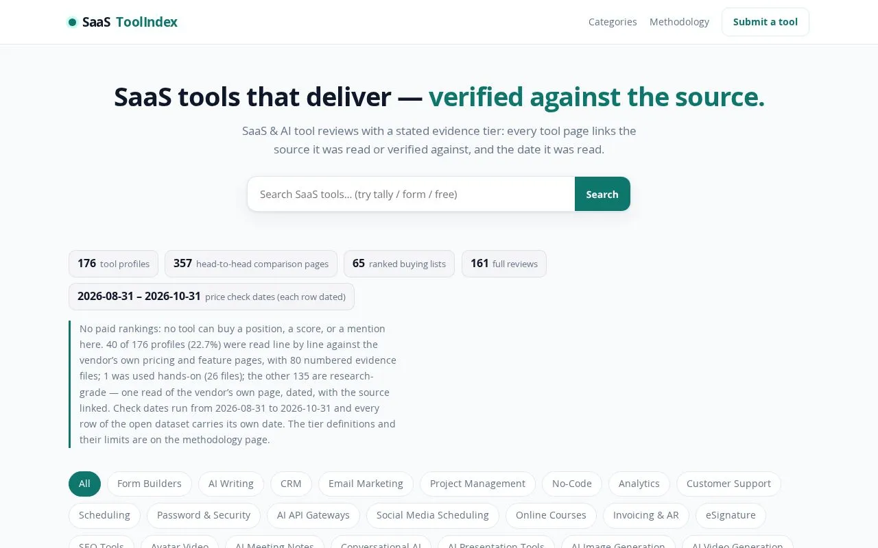Click the 161 full reviews stat
The width and height of the screenshot is (878, 548).
click(x=504, y=264)
